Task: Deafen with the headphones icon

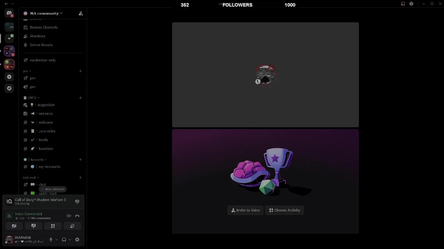Action: point(64,239)
